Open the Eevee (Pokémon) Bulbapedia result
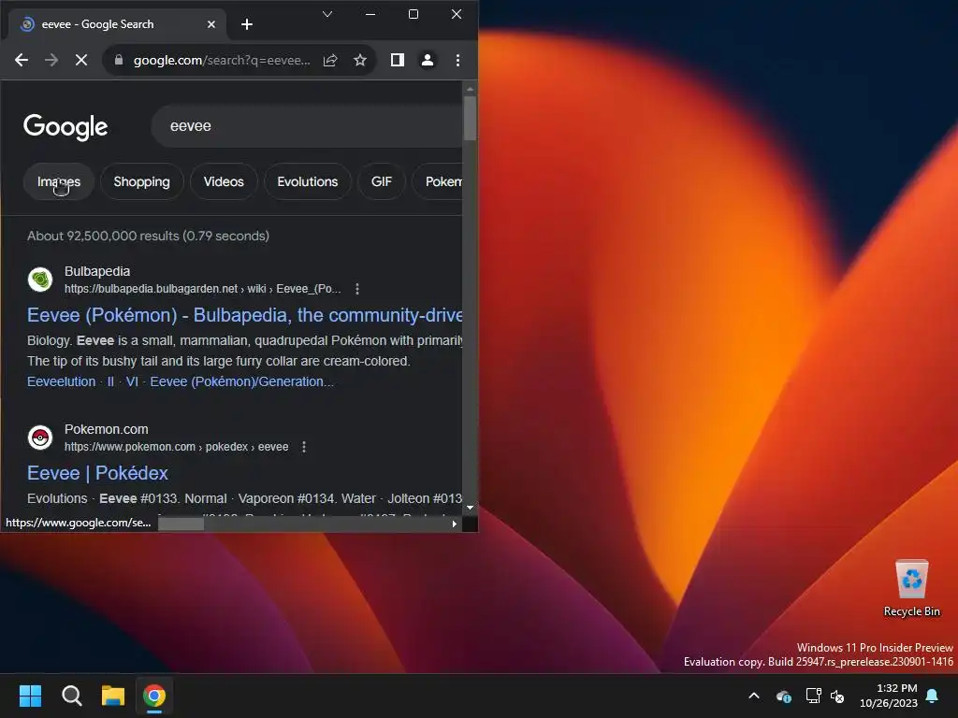Image resolution: width=958 pixels, height=718 pixels. pos(244,315)
